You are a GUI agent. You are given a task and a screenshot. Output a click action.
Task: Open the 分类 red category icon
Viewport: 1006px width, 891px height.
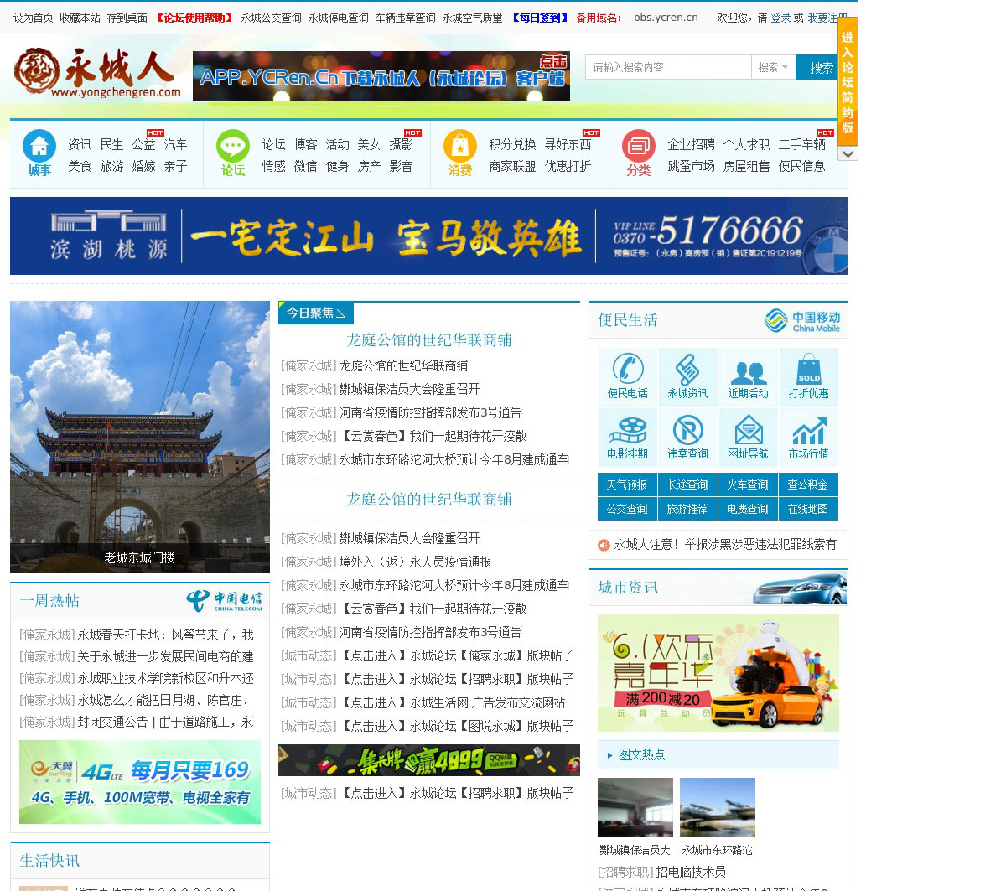638,146
